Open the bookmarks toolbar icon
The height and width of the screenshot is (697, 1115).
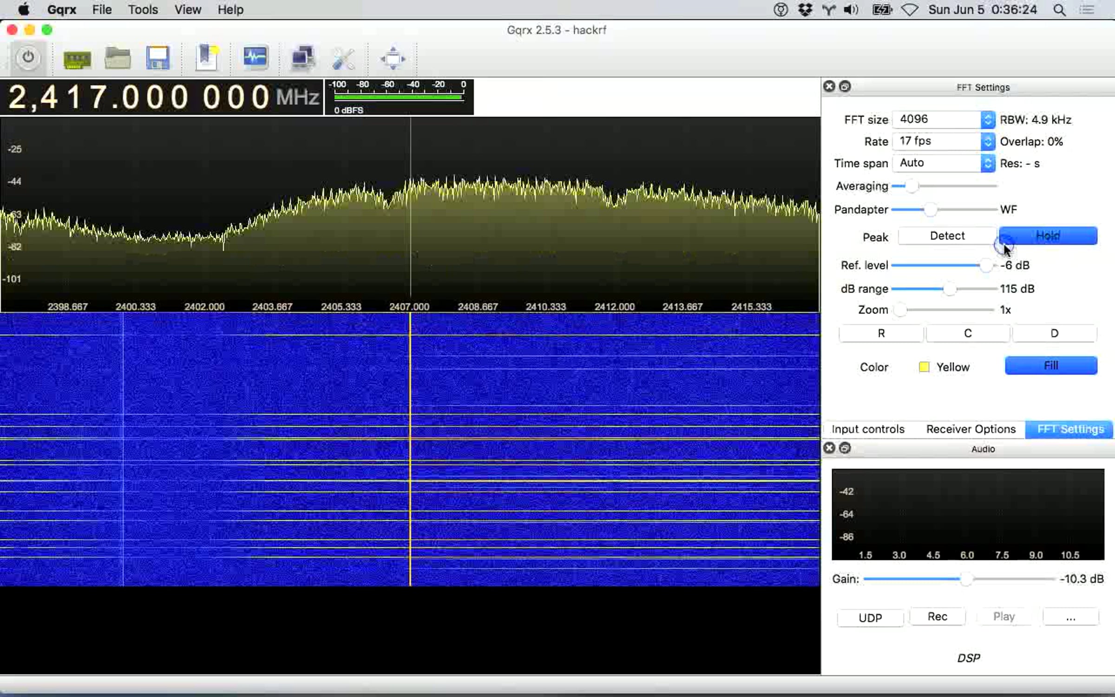tap(207, 59)
